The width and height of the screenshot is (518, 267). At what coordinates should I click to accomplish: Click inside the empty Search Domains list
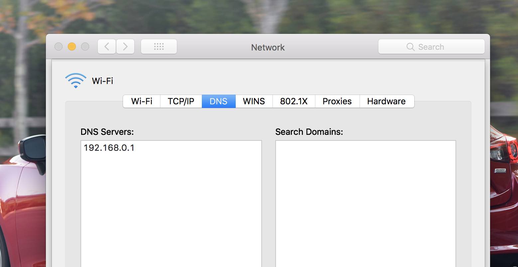(365, 199)
